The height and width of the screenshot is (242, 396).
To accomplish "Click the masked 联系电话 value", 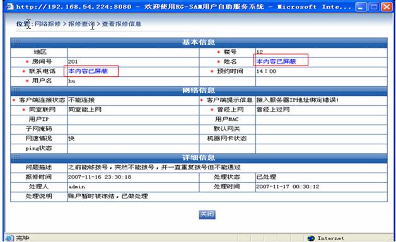I will coord(88,71).
